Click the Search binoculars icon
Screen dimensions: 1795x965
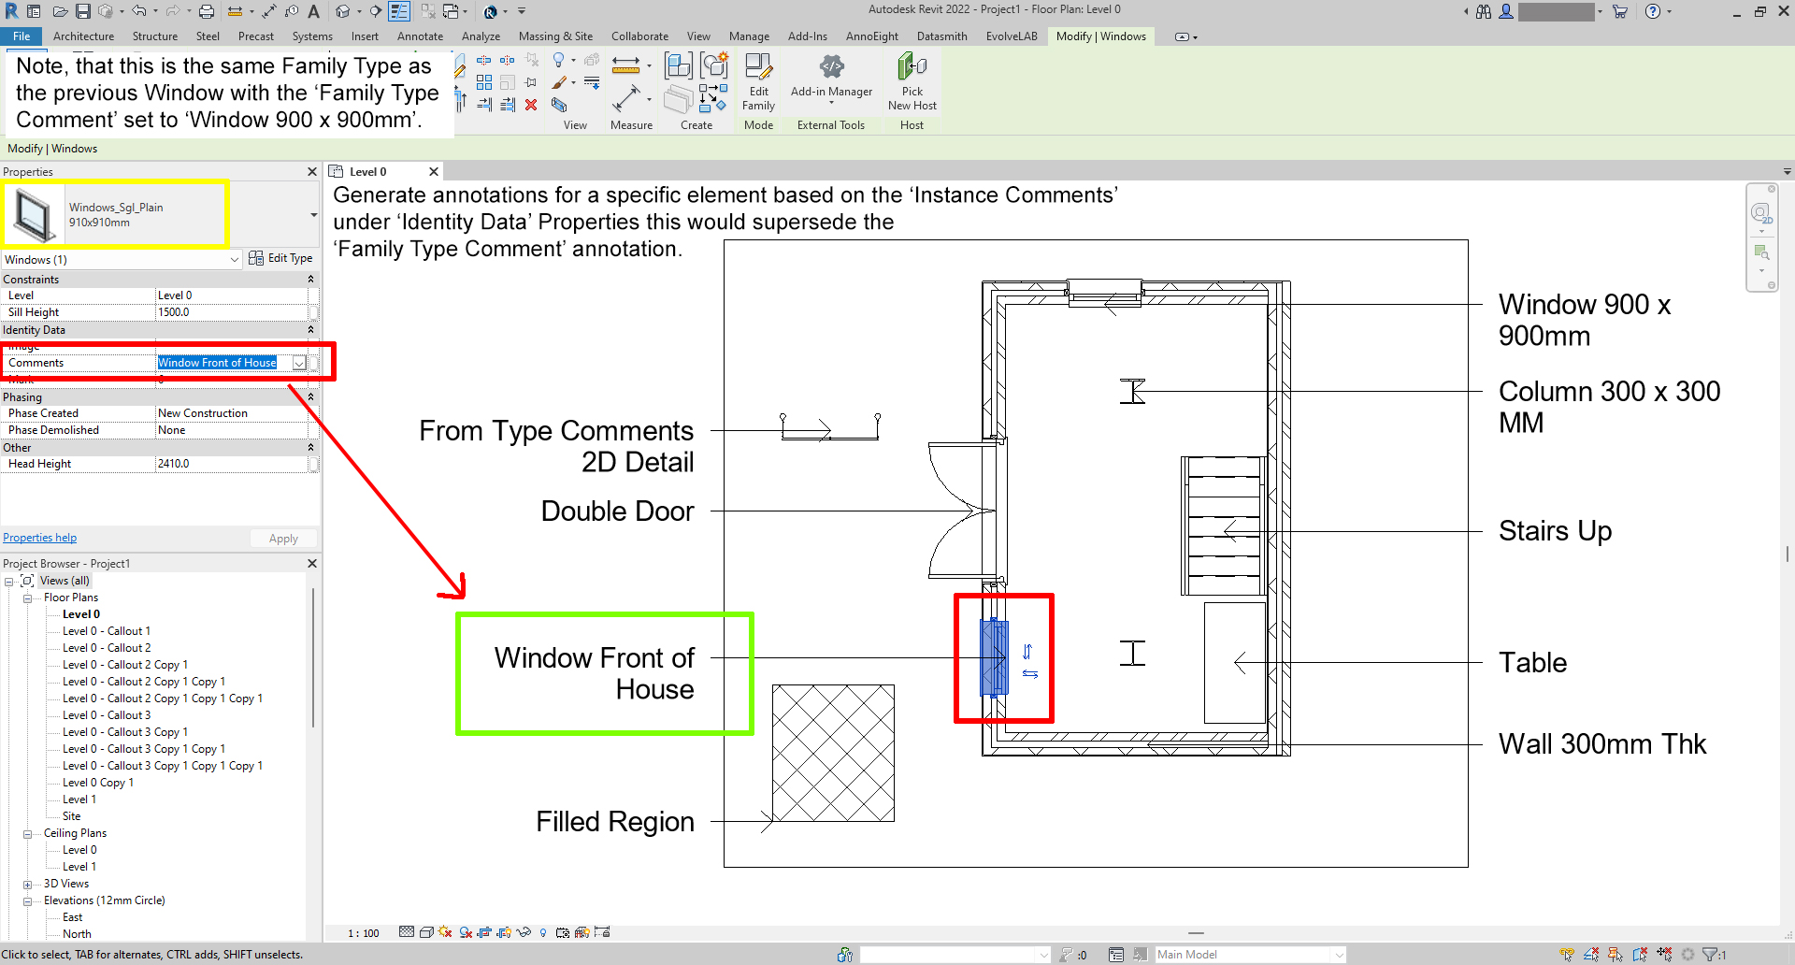coord(1484,11)
